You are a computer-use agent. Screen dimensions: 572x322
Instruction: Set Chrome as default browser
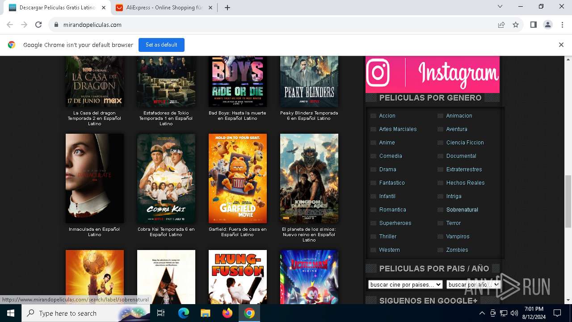[x=161, y=45]
